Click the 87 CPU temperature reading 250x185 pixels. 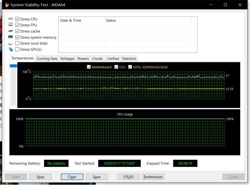point(228,76)
